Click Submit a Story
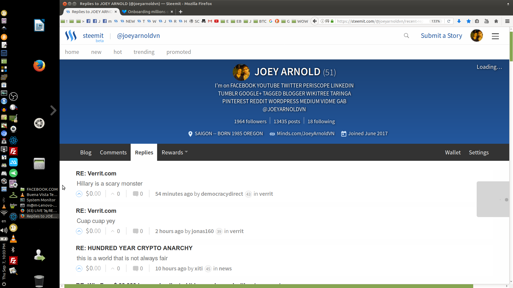Image resolution: width=513 pixels, height=288 pixels. point(441,36)
